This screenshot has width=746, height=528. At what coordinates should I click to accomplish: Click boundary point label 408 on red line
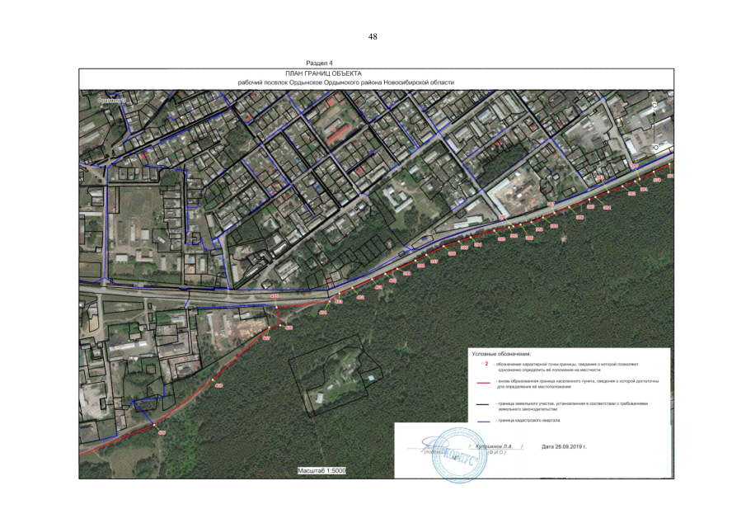[218, 386]
